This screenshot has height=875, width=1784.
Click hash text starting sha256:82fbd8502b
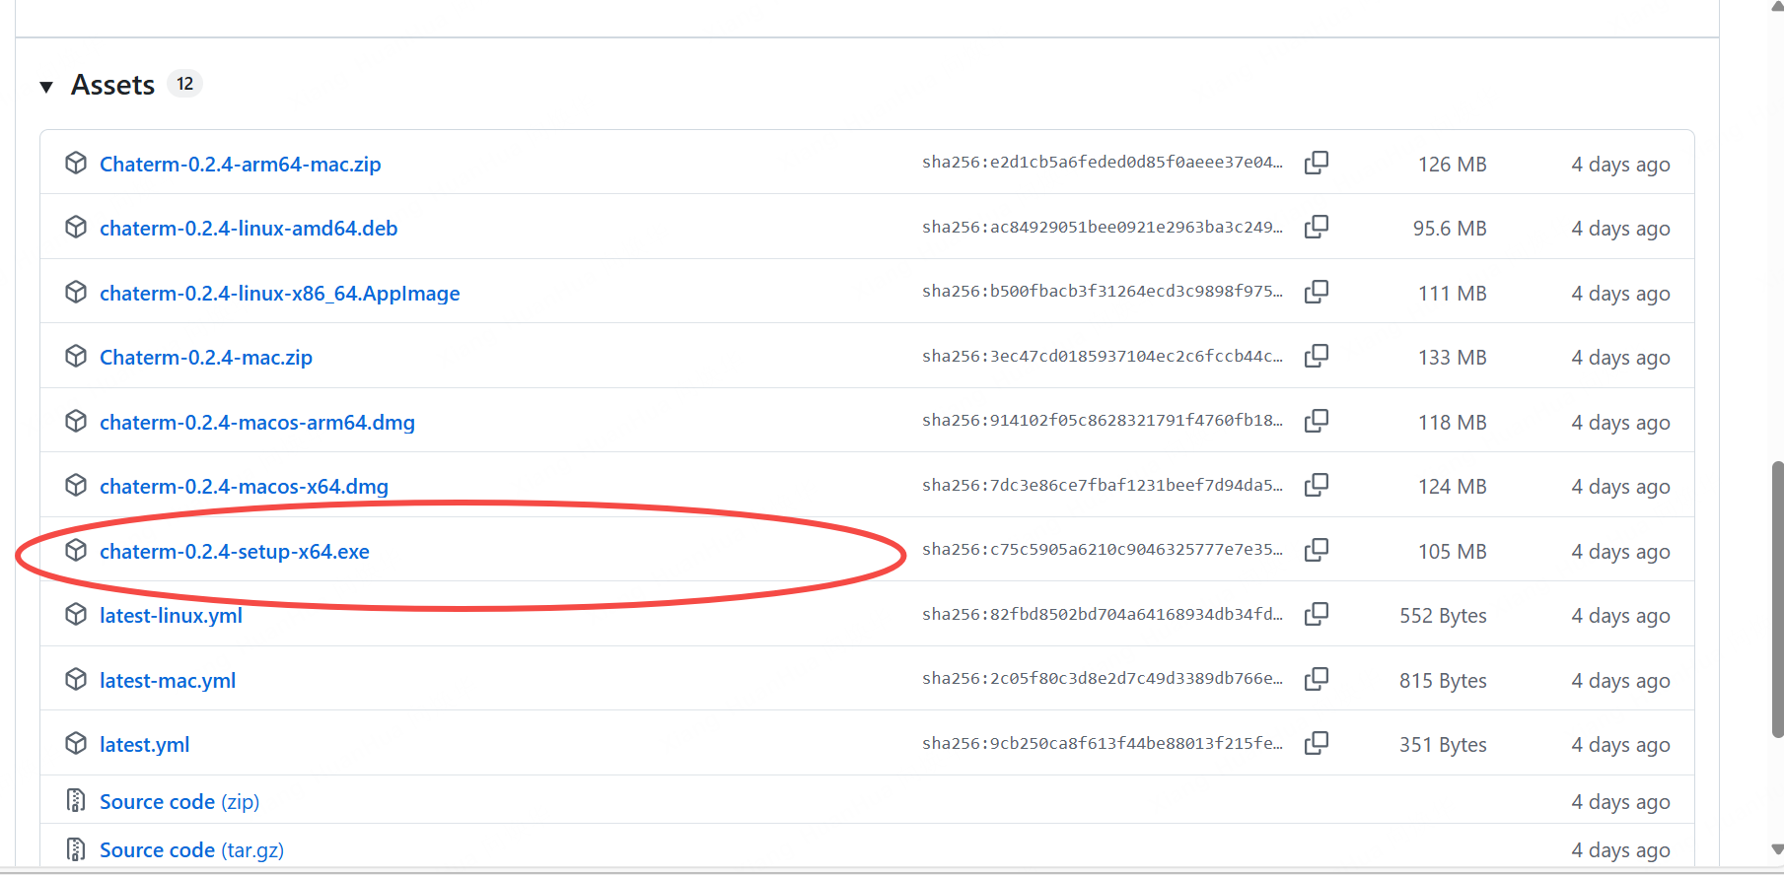[1103, 614]
